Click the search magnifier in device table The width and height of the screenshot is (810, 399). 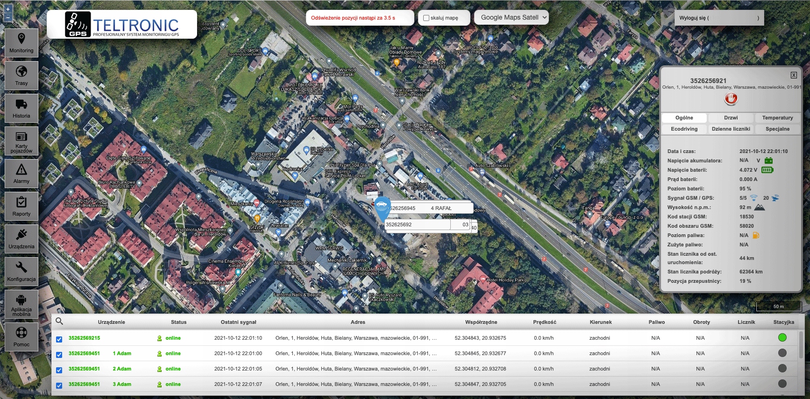[59, 321]
